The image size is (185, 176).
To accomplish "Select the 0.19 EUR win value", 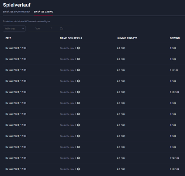I will point(174,169).
